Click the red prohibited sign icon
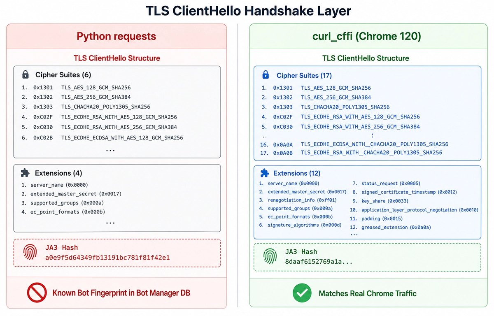This screenshot has height=316, width=494. (37, 293)
